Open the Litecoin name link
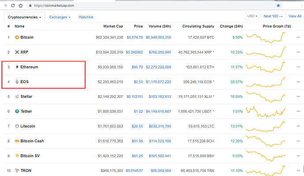Screen dimensions: 304x176 pyautogui.click(x=28, y=126)
